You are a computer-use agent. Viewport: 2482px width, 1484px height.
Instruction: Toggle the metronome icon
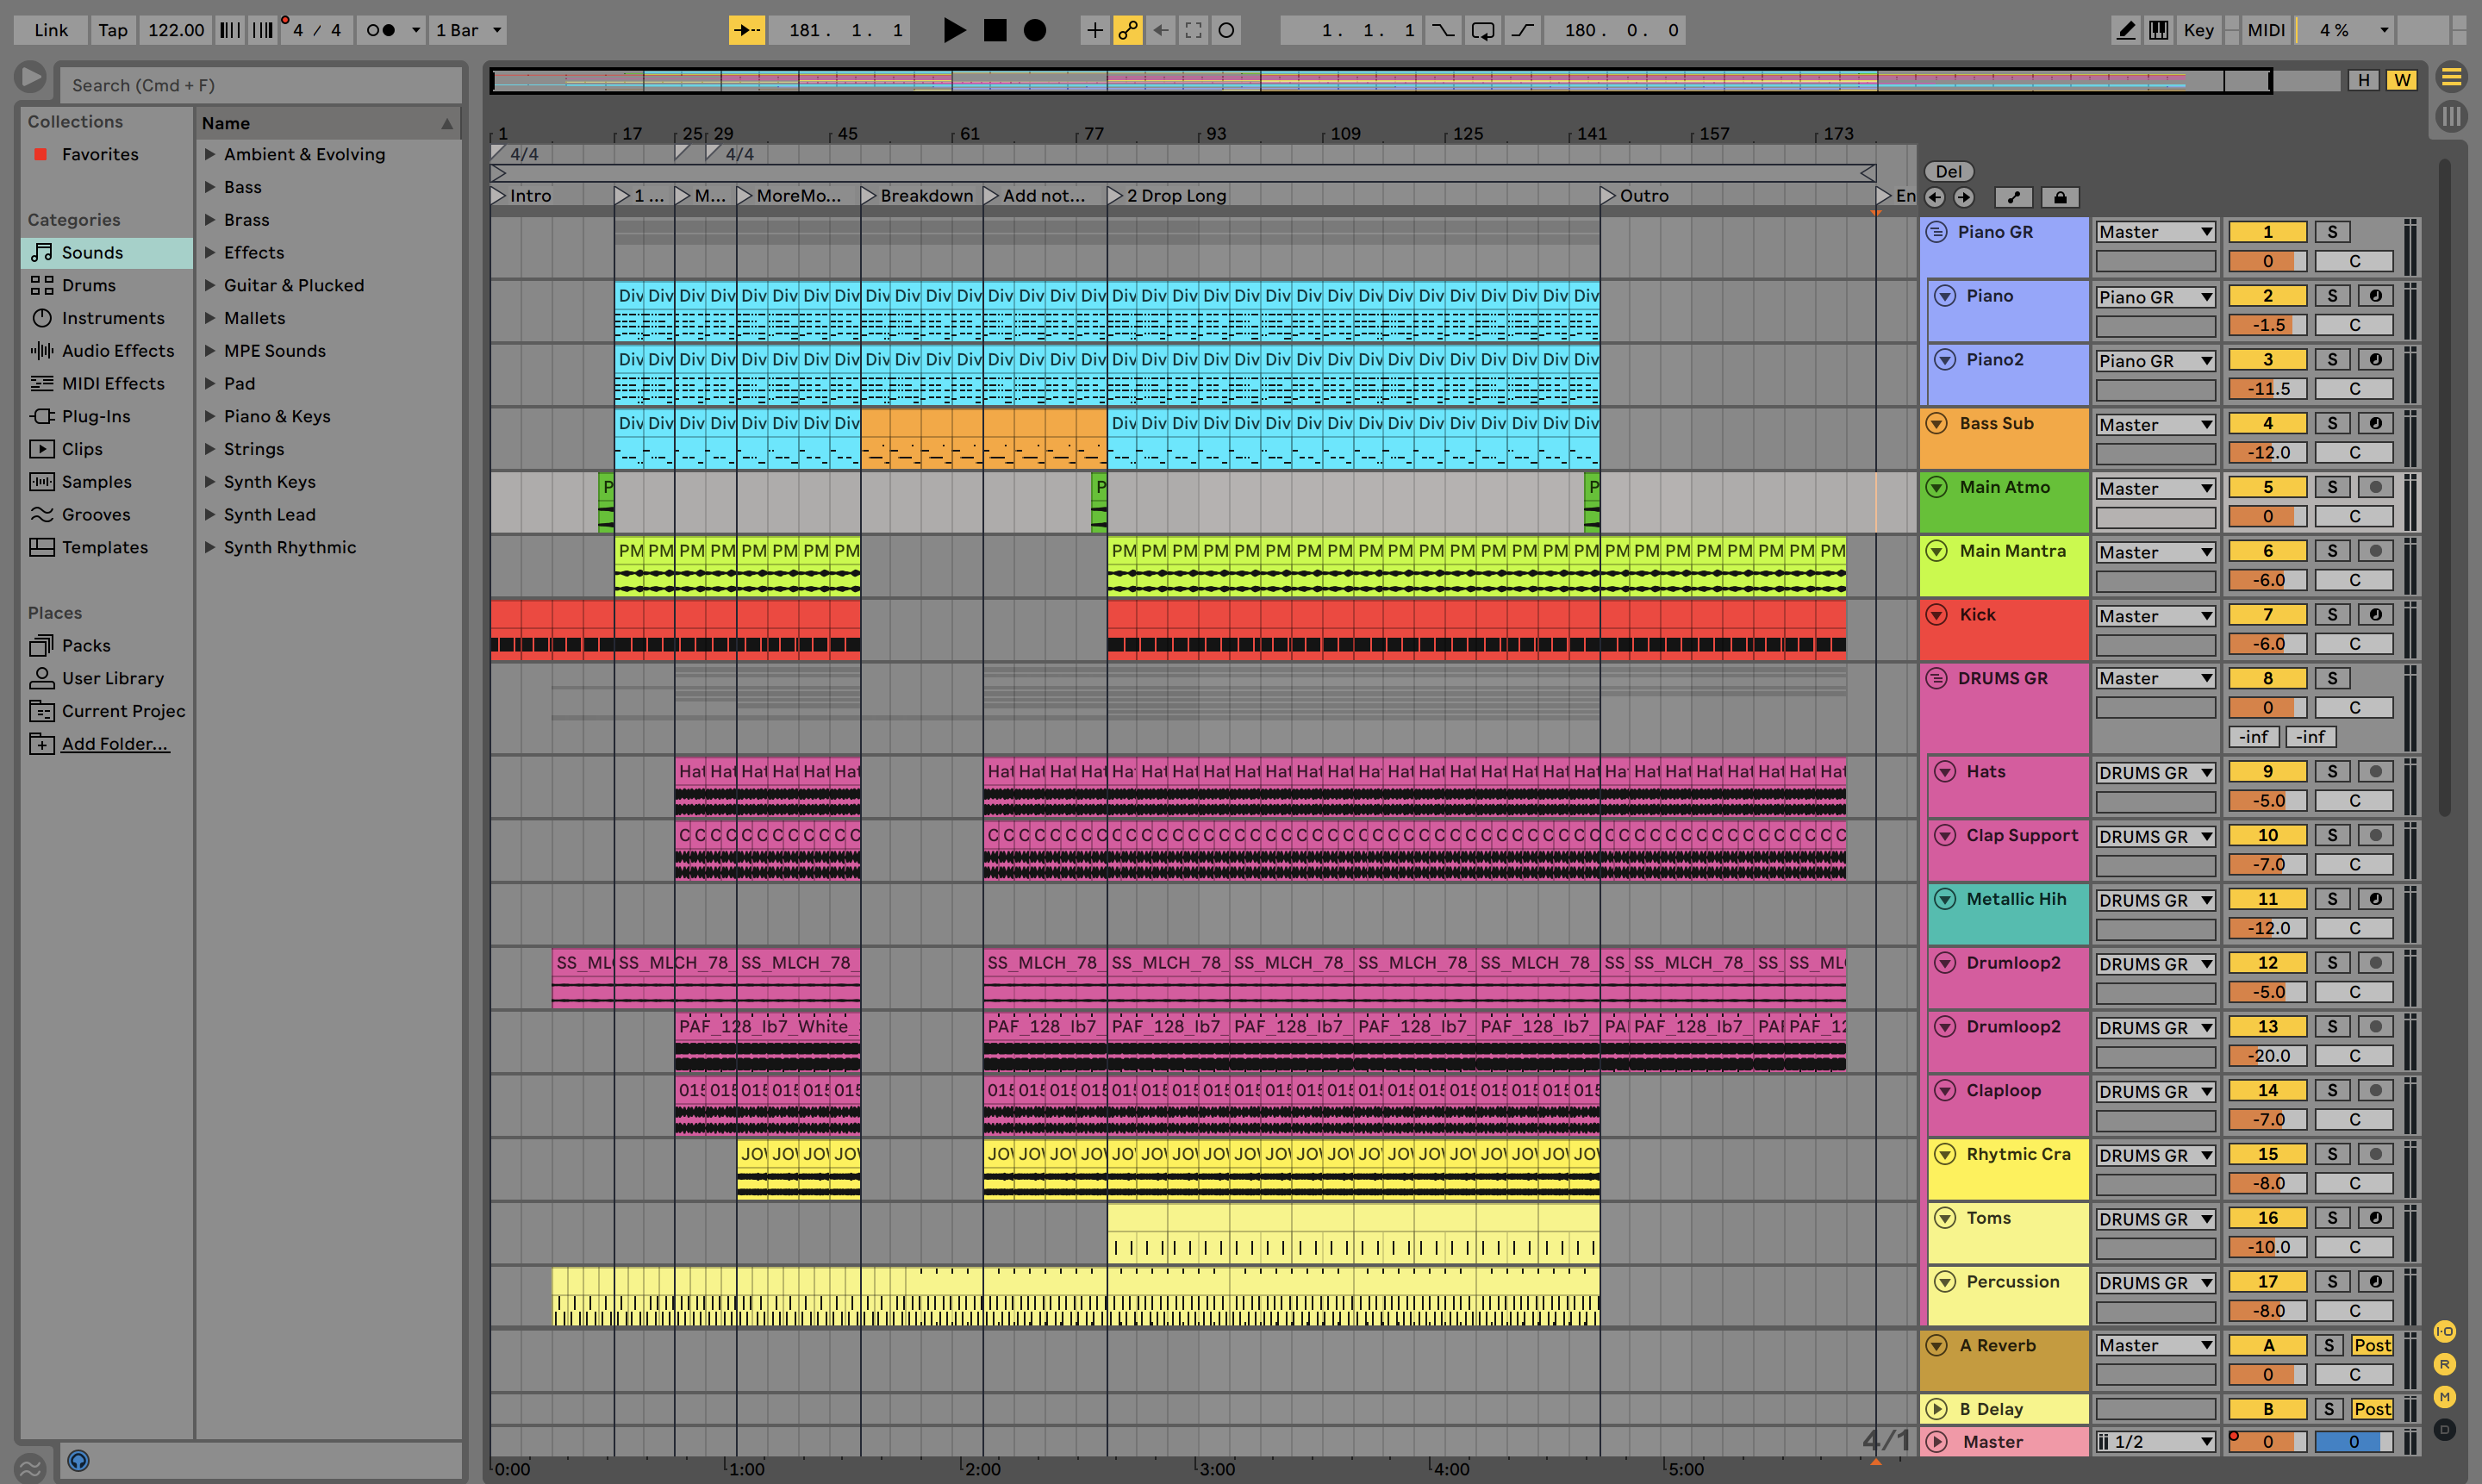point(382,30)
